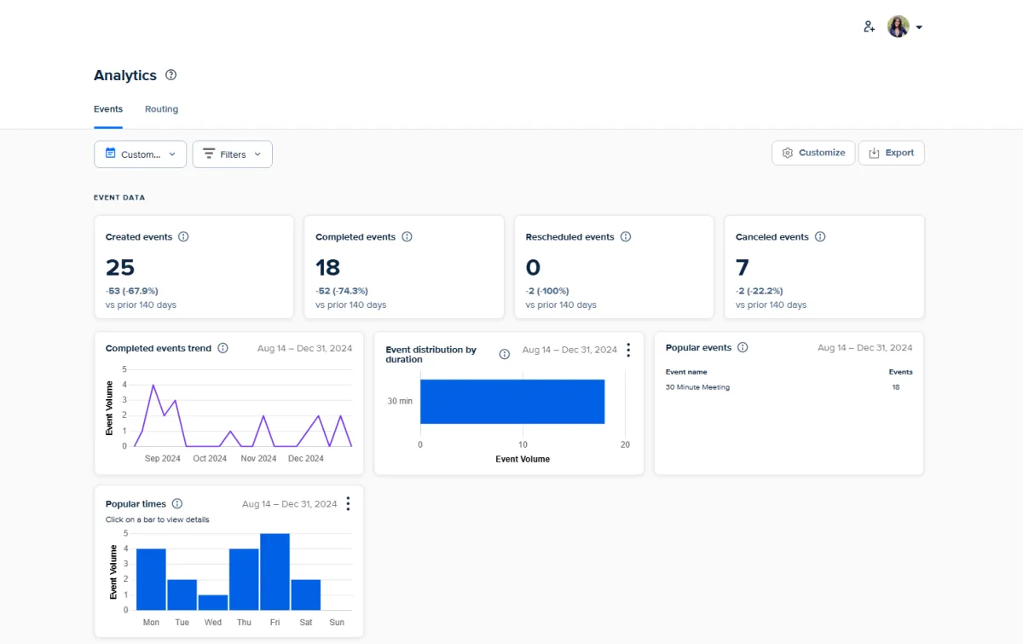Click the Sat bar in Popular times
The height and width of the screenshot is (644, 1023).
coord(306,595)
